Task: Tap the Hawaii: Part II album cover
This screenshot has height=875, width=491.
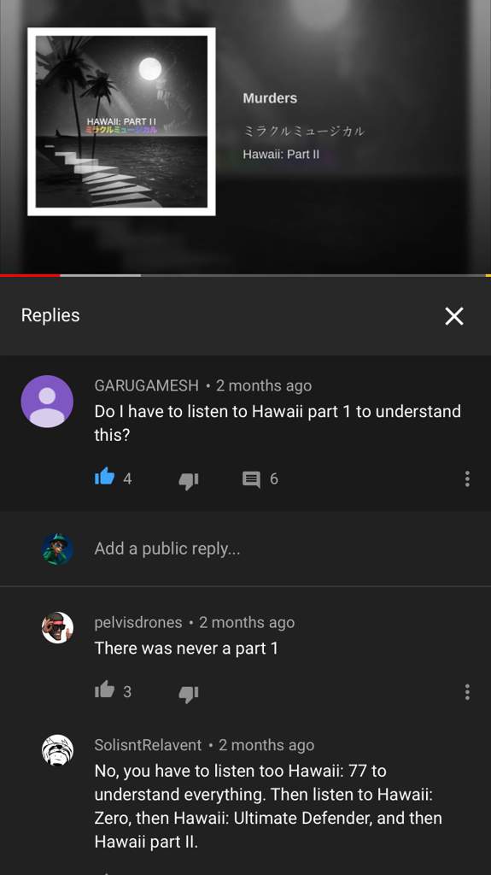Action: (121, 121)
